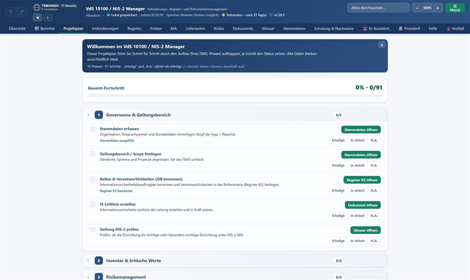Screen dimensions: 470x280
Task: Set Geltung NIS-2 prüfen to In Arbeit
Action: [x=358, y=241]
